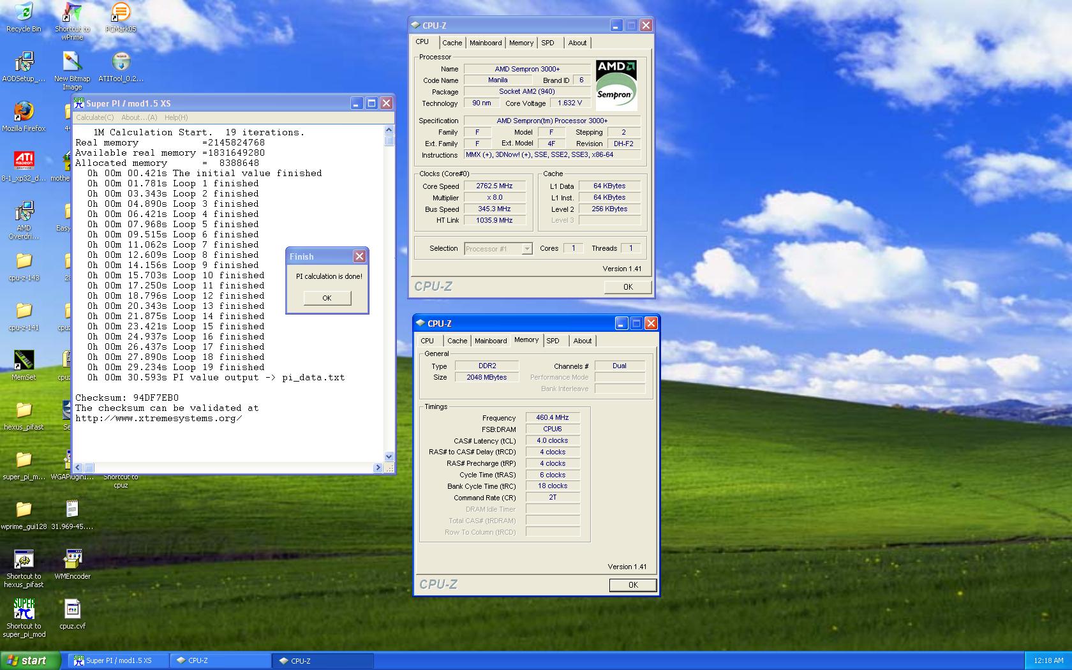
Task: Click the Command Rate value 2T
Action: click(553, 498)
